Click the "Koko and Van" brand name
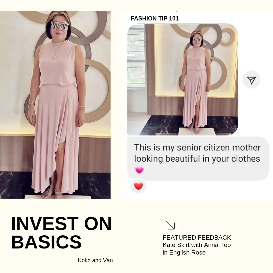Image resolution: width=273 pixels, height=273 pixels. pyautogui.click(x=95, y=260)
